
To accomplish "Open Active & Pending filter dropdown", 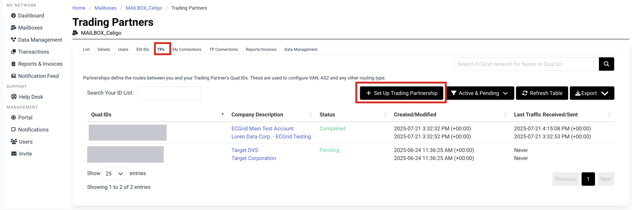I will pyautogui.click(x=480, y=93).
